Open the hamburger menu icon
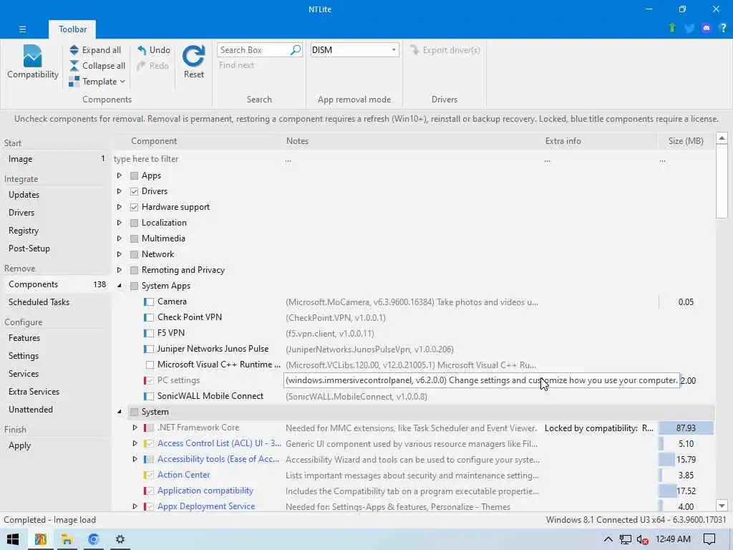Image resolution: width=733 pixels, height=550 pixels. [x=22, y=29]
